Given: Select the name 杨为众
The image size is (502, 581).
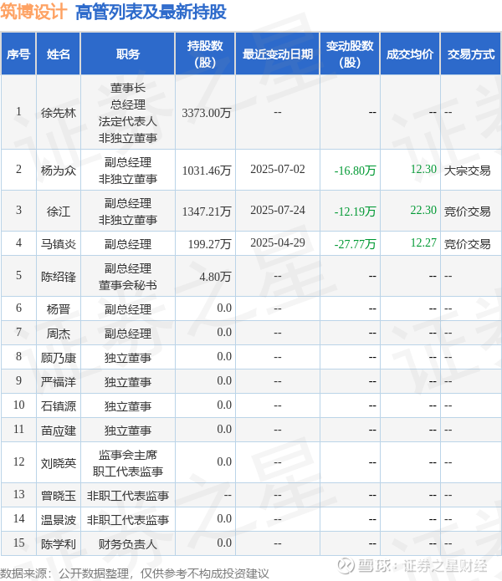Looking at the screenshot, I should coord(59,171).
